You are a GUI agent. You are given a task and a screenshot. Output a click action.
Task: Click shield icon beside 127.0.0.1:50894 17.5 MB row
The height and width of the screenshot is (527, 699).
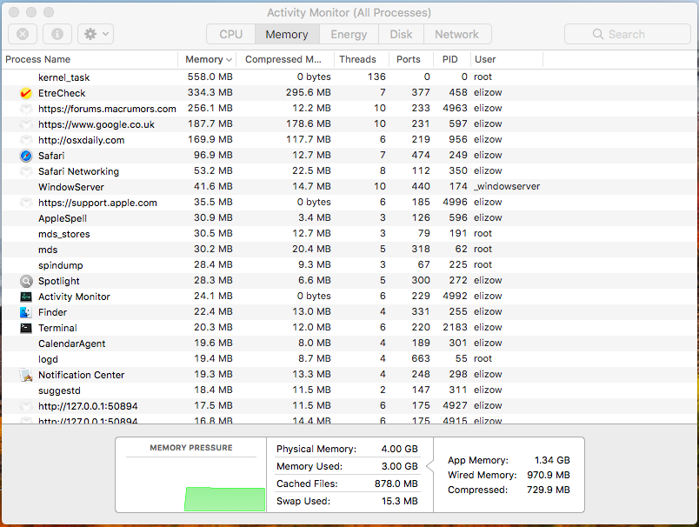[x=26, y=406]
